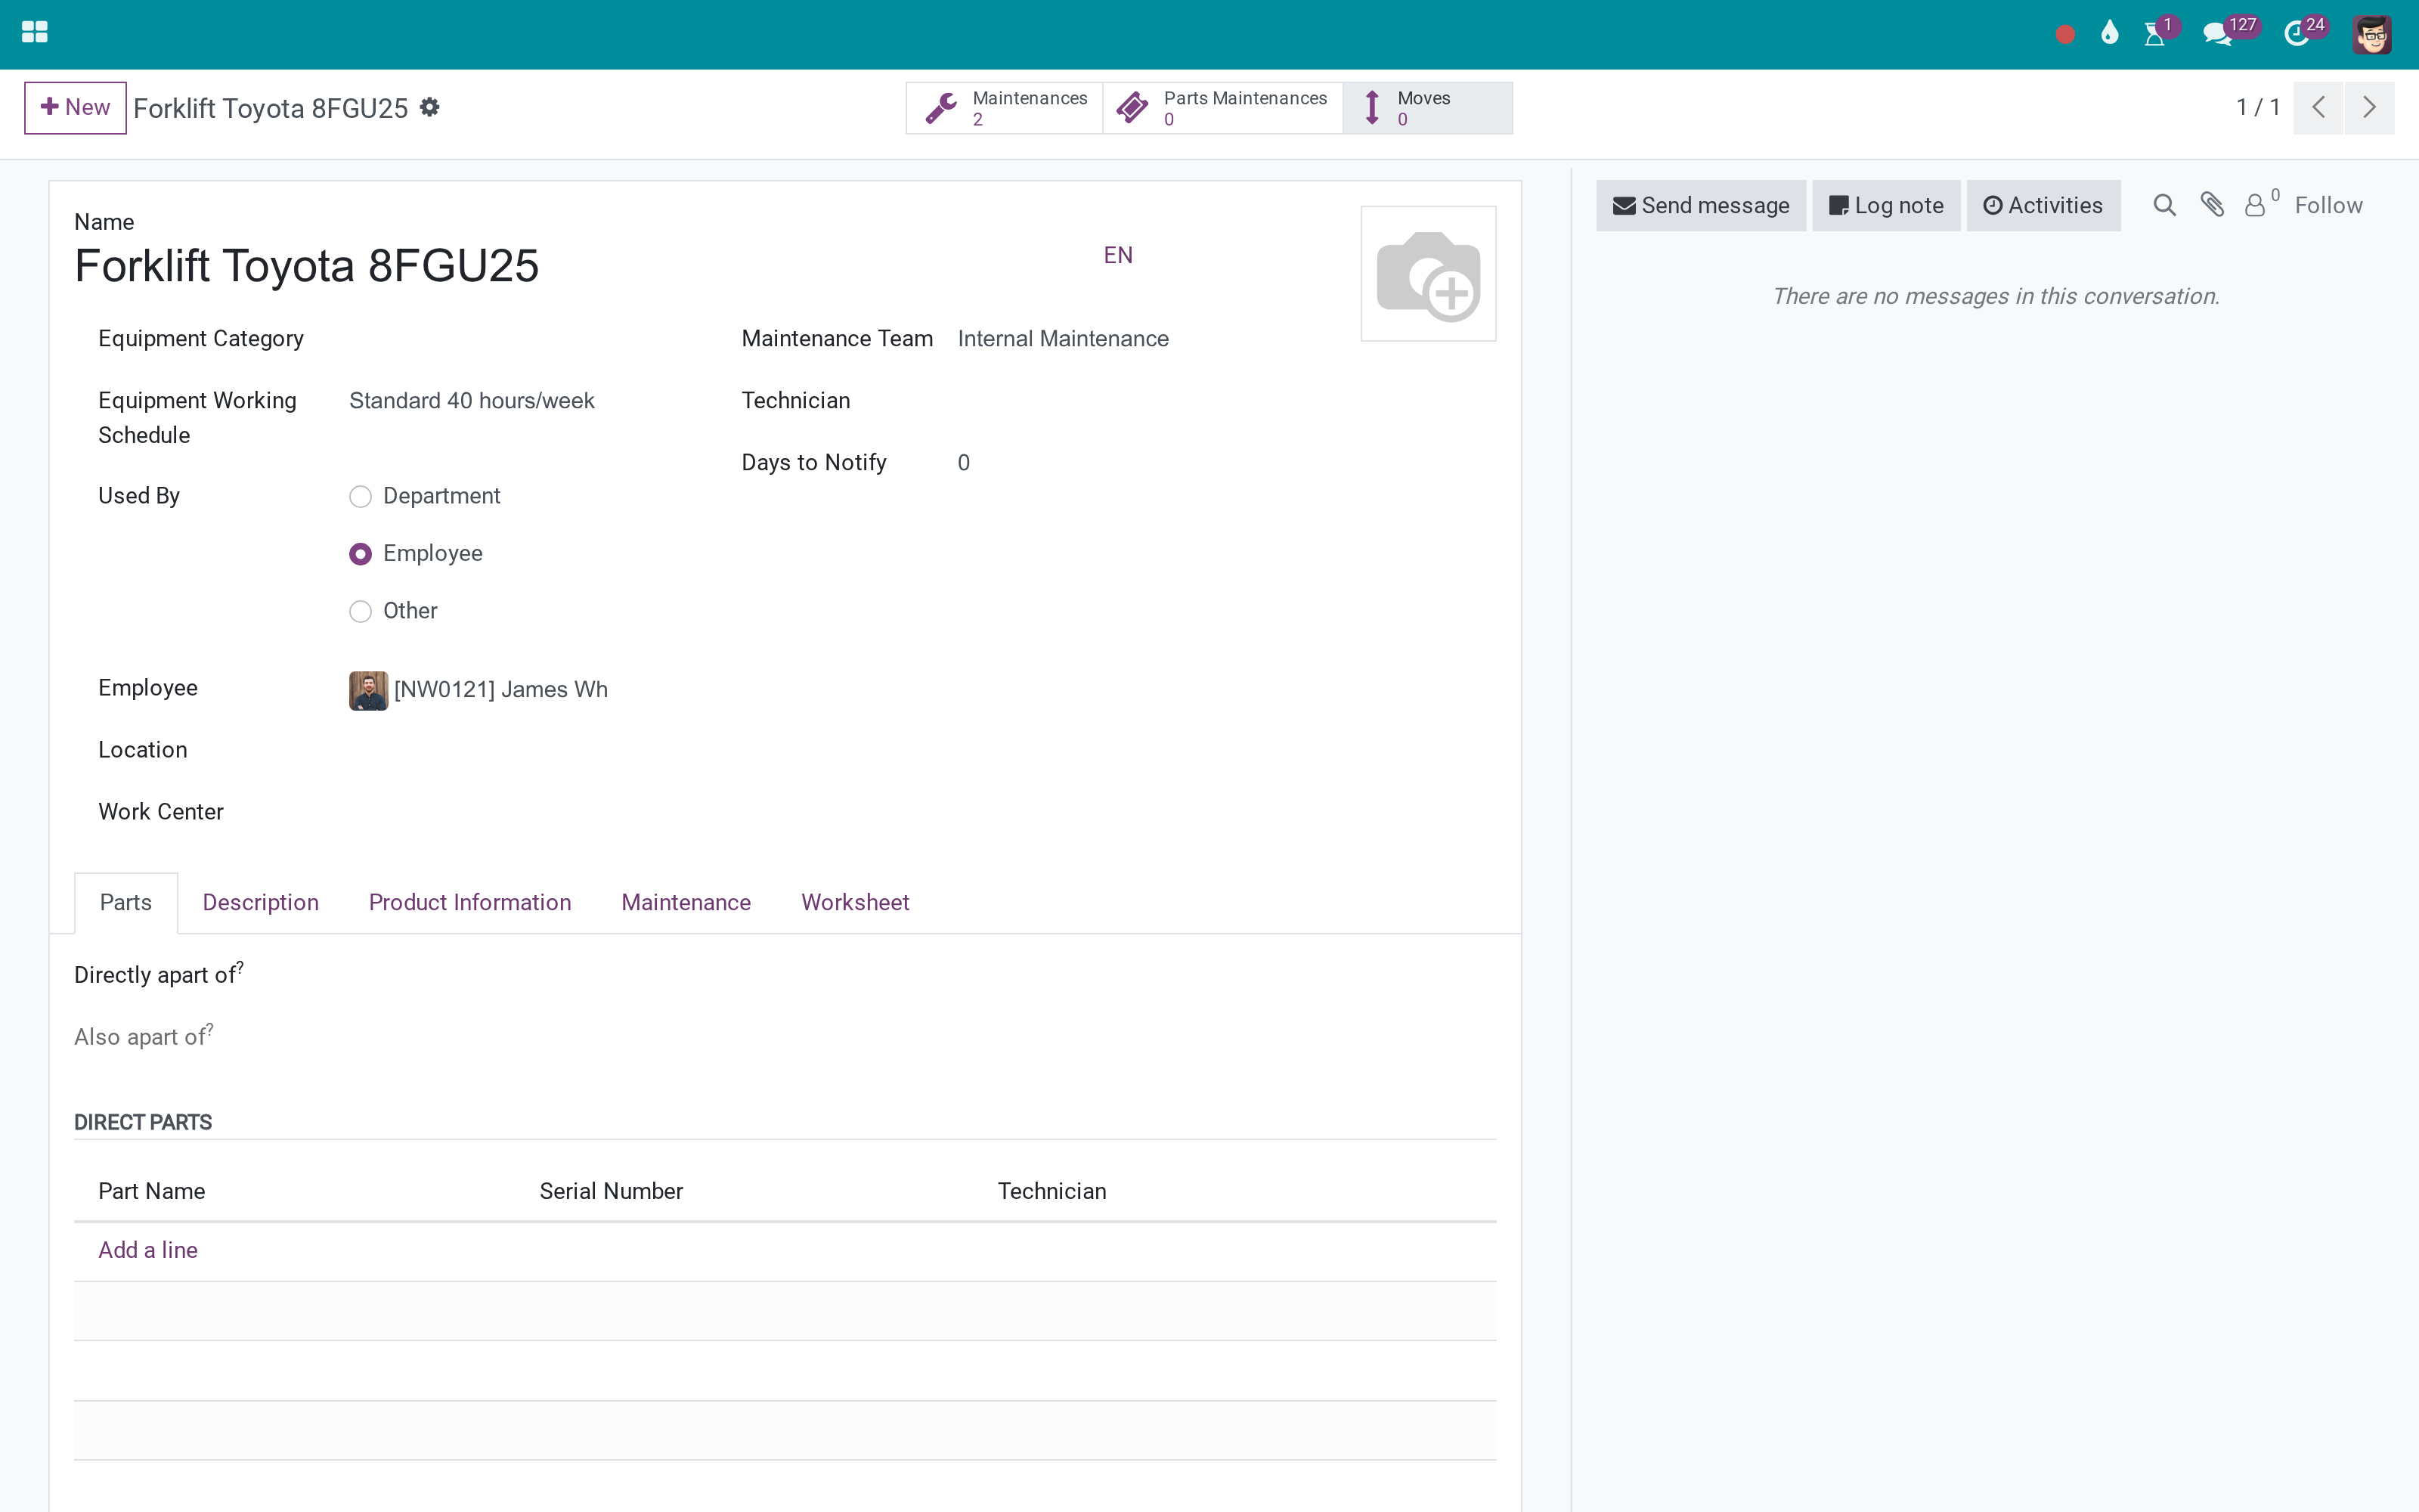Open the user avatar menu
Image resolution: width=2419 pixels, height=1512 pixels.
tap(2372, 35)
